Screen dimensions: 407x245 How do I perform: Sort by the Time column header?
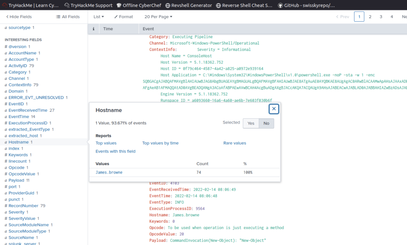[108, 29]
